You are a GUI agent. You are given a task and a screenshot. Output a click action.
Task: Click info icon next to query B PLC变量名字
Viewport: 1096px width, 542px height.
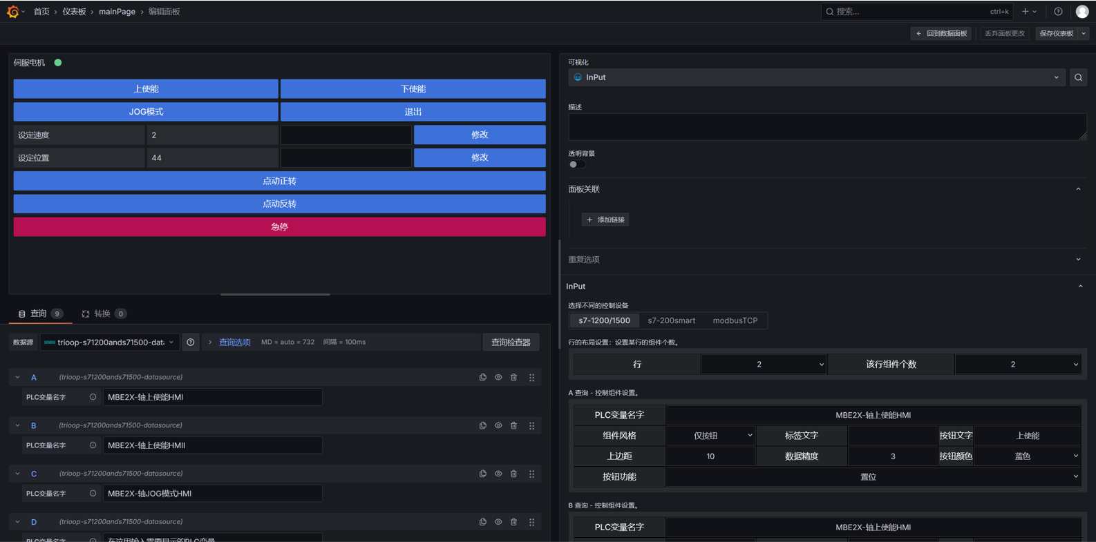click(93, 445)
